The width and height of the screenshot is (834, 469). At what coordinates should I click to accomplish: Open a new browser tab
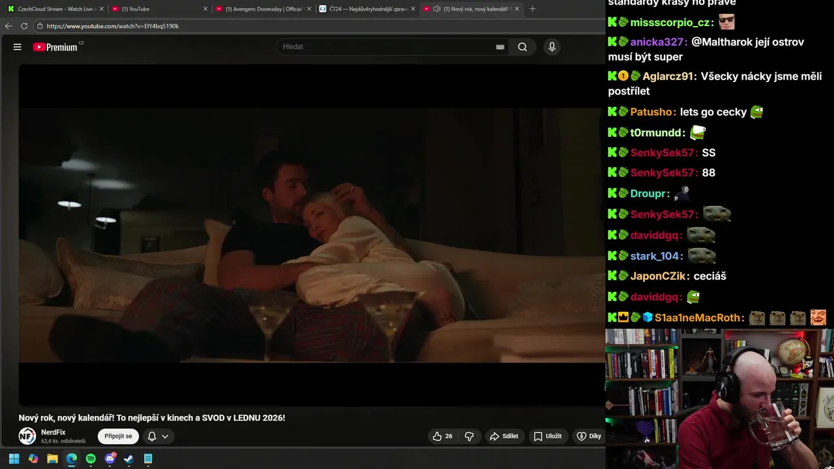pyautogui.click(x=532, y=9)
